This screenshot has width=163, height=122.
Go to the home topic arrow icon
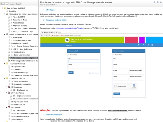click(x=154, y=2)
